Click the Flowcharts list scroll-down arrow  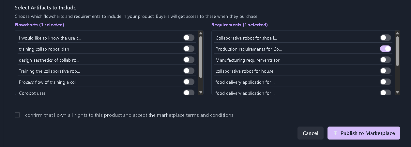(x=201, y=92)
